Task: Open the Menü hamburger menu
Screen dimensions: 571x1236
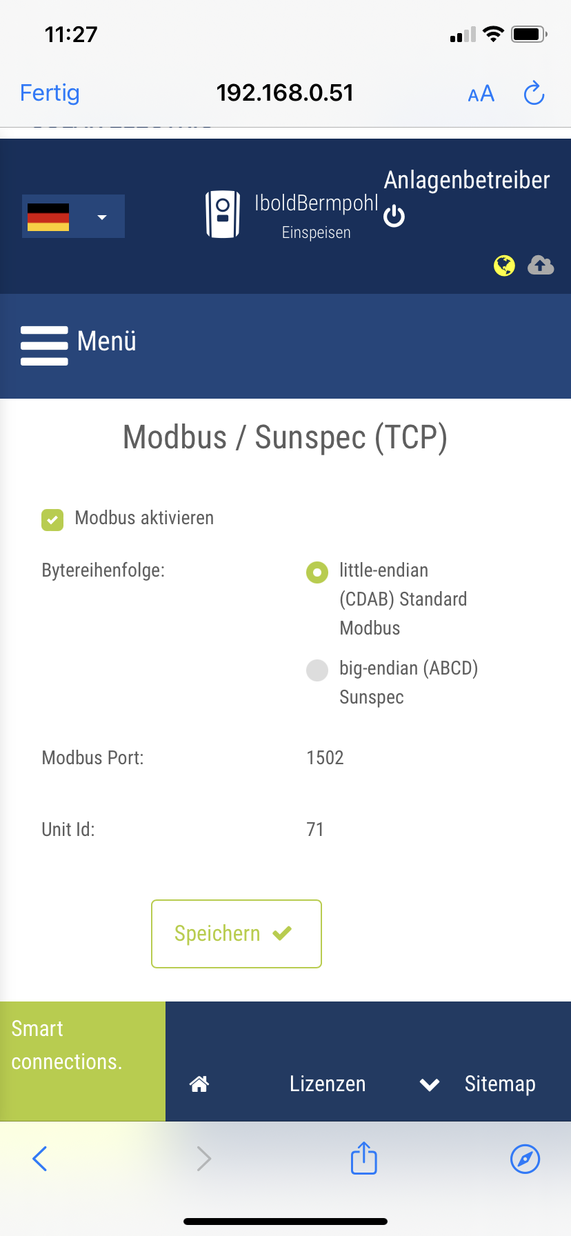Action: tap(45, 345)
